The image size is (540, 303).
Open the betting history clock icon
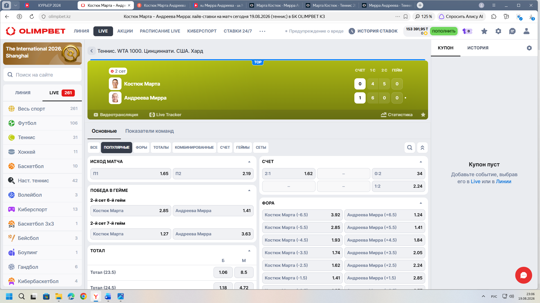pyautogui.click(x=352, y=31)
